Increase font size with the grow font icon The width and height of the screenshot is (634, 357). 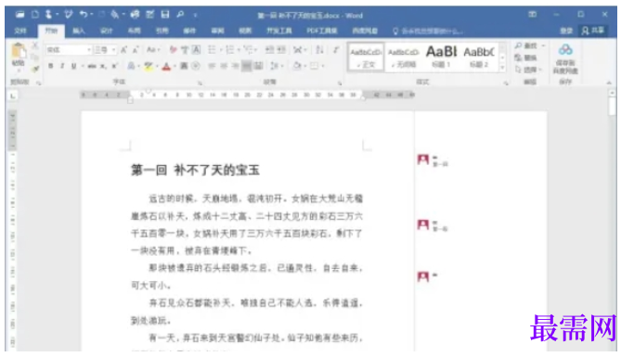[x=123, y=50]
